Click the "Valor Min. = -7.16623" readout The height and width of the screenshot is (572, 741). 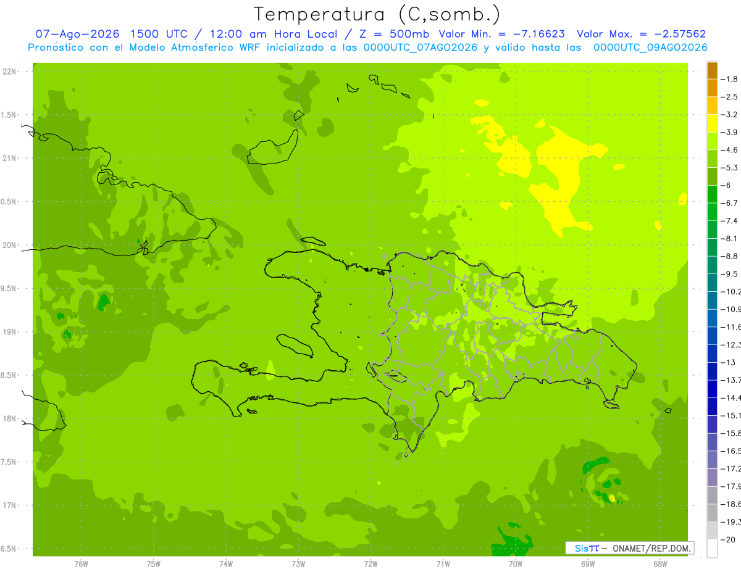tap(501, 34)
